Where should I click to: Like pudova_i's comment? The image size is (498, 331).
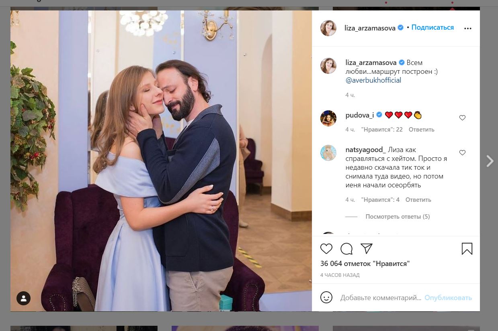tap(462, 118)
